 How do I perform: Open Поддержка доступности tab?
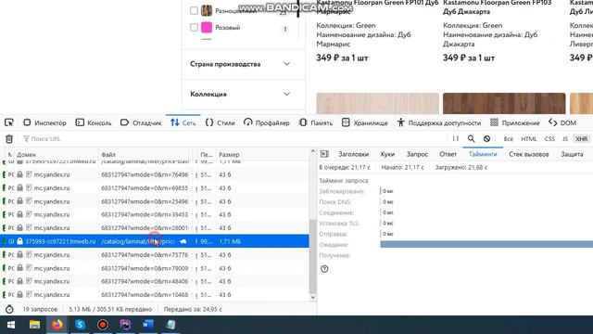tap(438, 122)
